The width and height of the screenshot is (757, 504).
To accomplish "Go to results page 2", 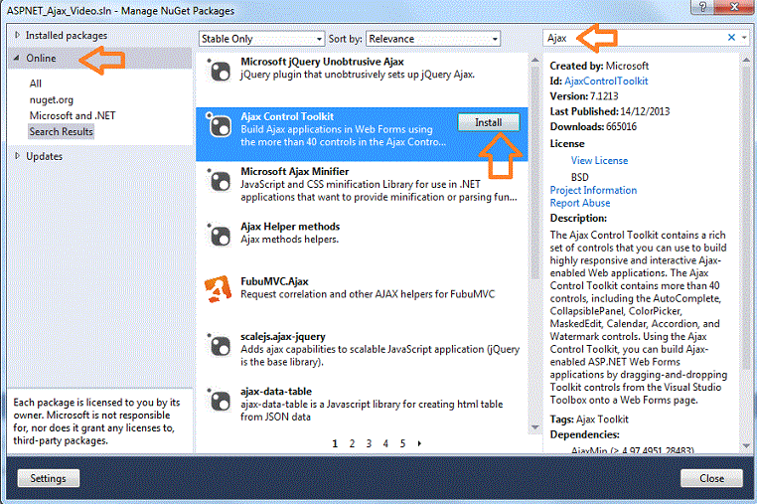I will [352, 443].
